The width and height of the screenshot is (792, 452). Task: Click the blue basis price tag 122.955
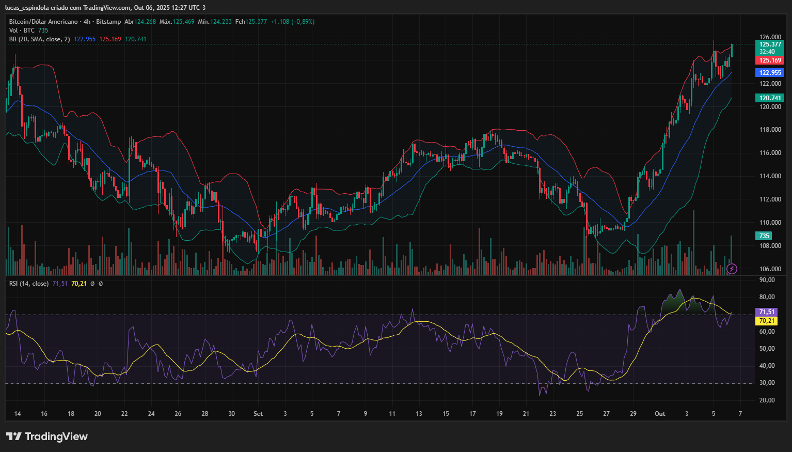point(769,73)
